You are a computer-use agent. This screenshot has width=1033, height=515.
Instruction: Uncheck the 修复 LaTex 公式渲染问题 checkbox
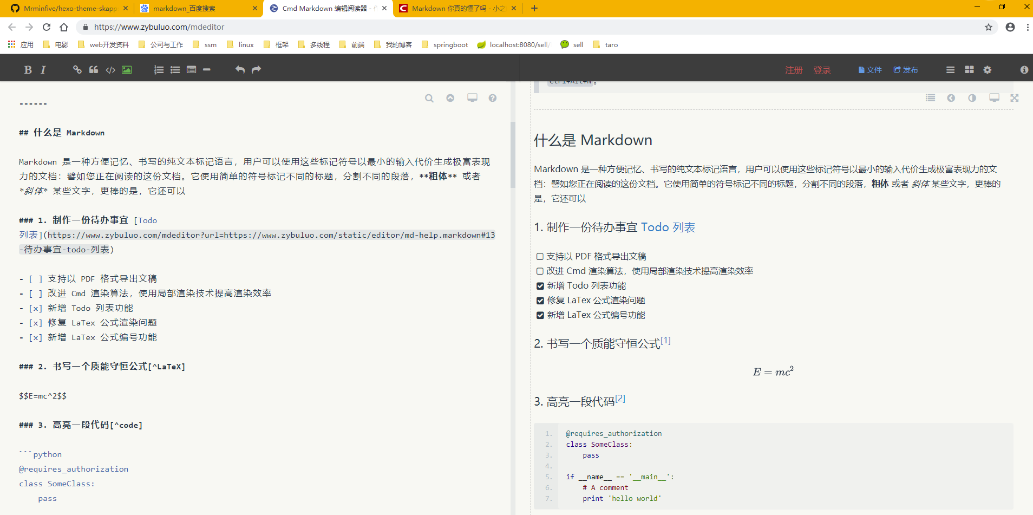[x=540, y=301]
